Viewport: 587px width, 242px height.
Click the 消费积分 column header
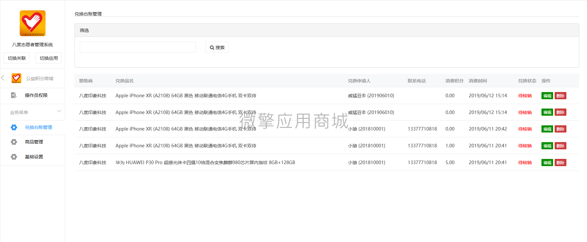pyautogui.click(x=454, y=81)
